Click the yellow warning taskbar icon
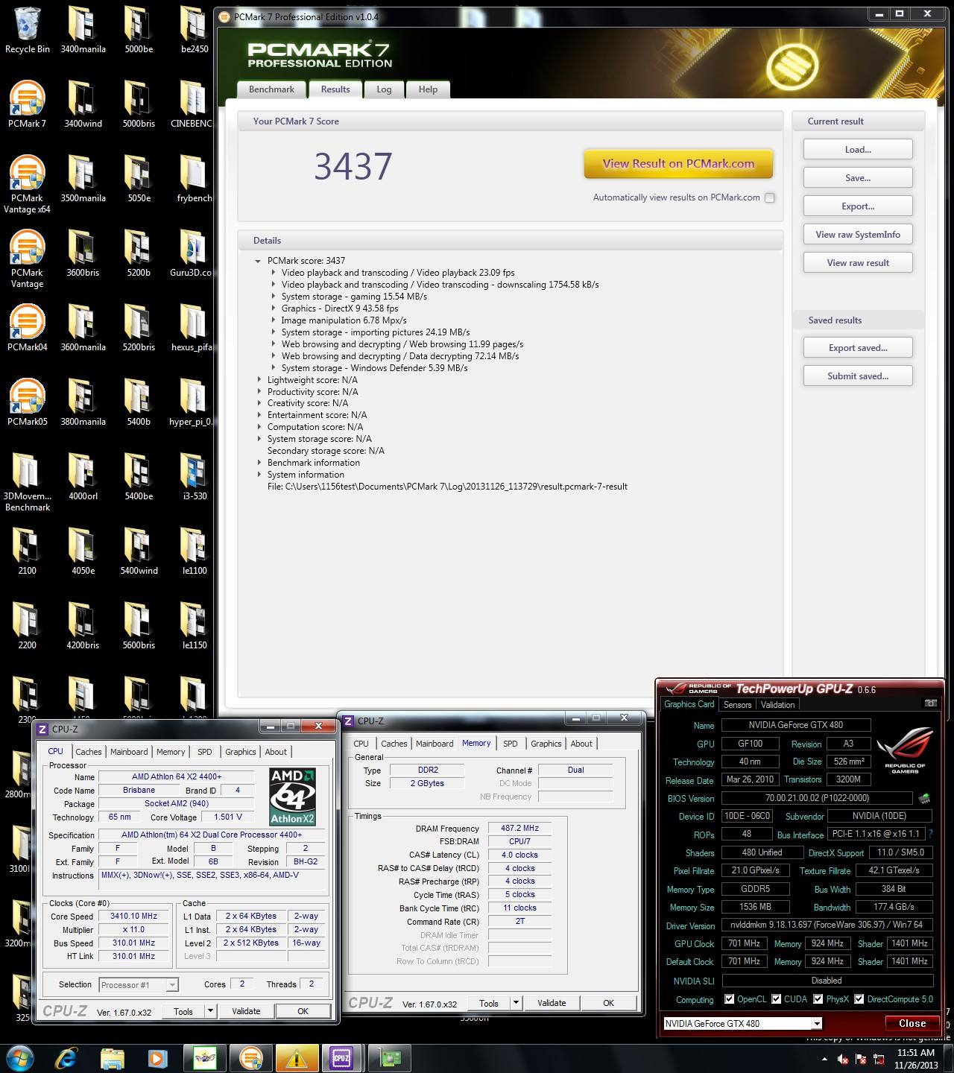This screenshot has height=1073, width=954. coord(297,1058)
